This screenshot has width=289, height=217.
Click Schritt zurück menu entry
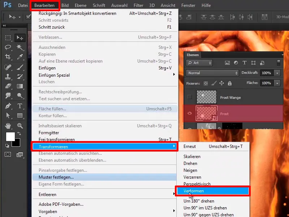click(105, 27)
